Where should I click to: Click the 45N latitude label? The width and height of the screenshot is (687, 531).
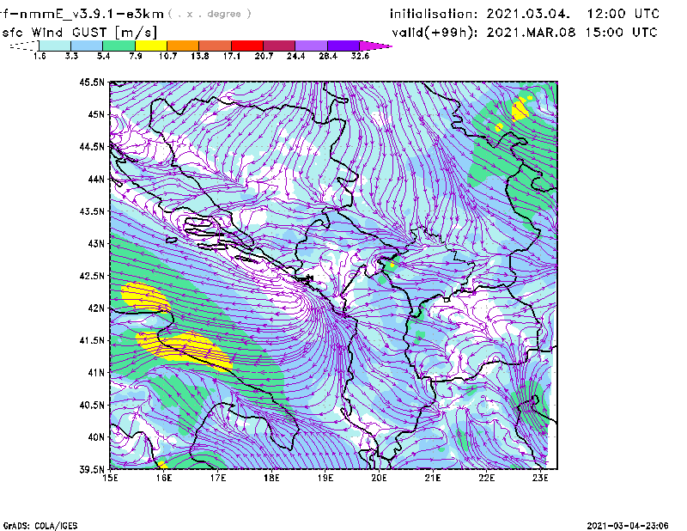(x=96, y=114)
